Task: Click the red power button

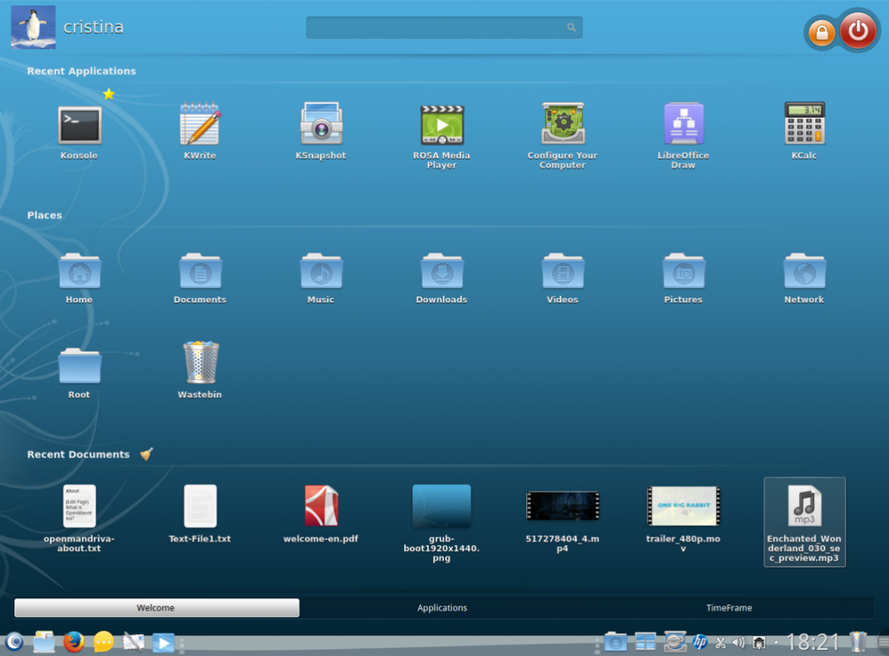Action: (858, 31)
